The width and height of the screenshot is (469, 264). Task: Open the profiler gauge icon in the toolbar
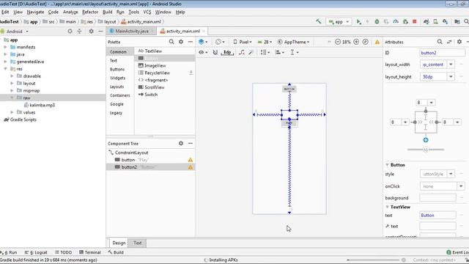pyautogui.click(x=396, y=21)
